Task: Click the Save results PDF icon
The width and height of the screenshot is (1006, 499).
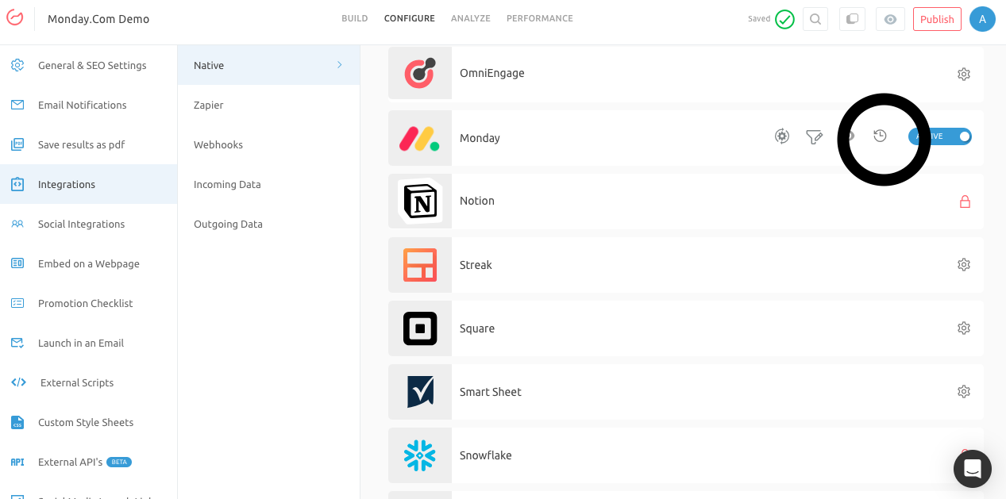Action: coord(17,144)
